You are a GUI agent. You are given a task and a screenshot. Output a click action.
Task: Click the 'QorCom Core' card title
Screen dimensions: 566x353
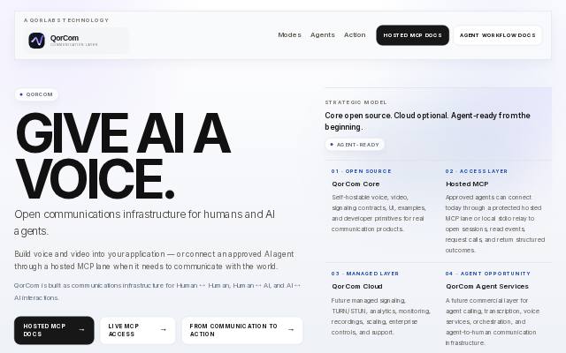tap(356, 184)
